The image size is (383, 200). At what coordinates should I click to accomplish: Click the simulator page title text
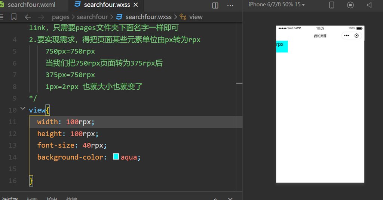pyautogui.click(x=320, y=36)
